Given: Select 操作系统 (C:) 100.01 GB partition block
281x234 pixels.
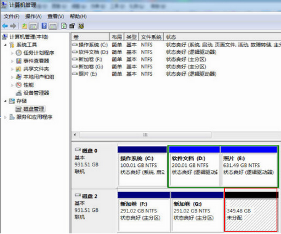Looking at the screenshot, I should (142, 166).
